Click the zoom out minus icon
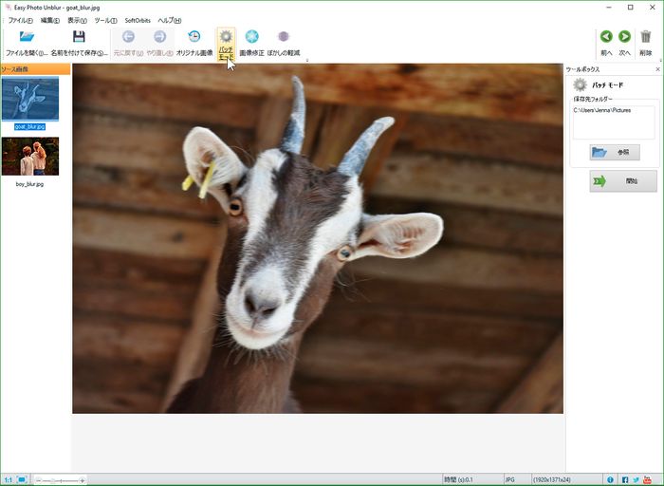Screen dimensions: 664x486 pyautogui.click(x=38, y=480)
